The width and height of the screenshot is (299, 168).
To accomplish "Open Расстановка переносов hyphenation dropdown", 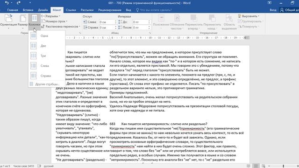I will tap(61, 27).
